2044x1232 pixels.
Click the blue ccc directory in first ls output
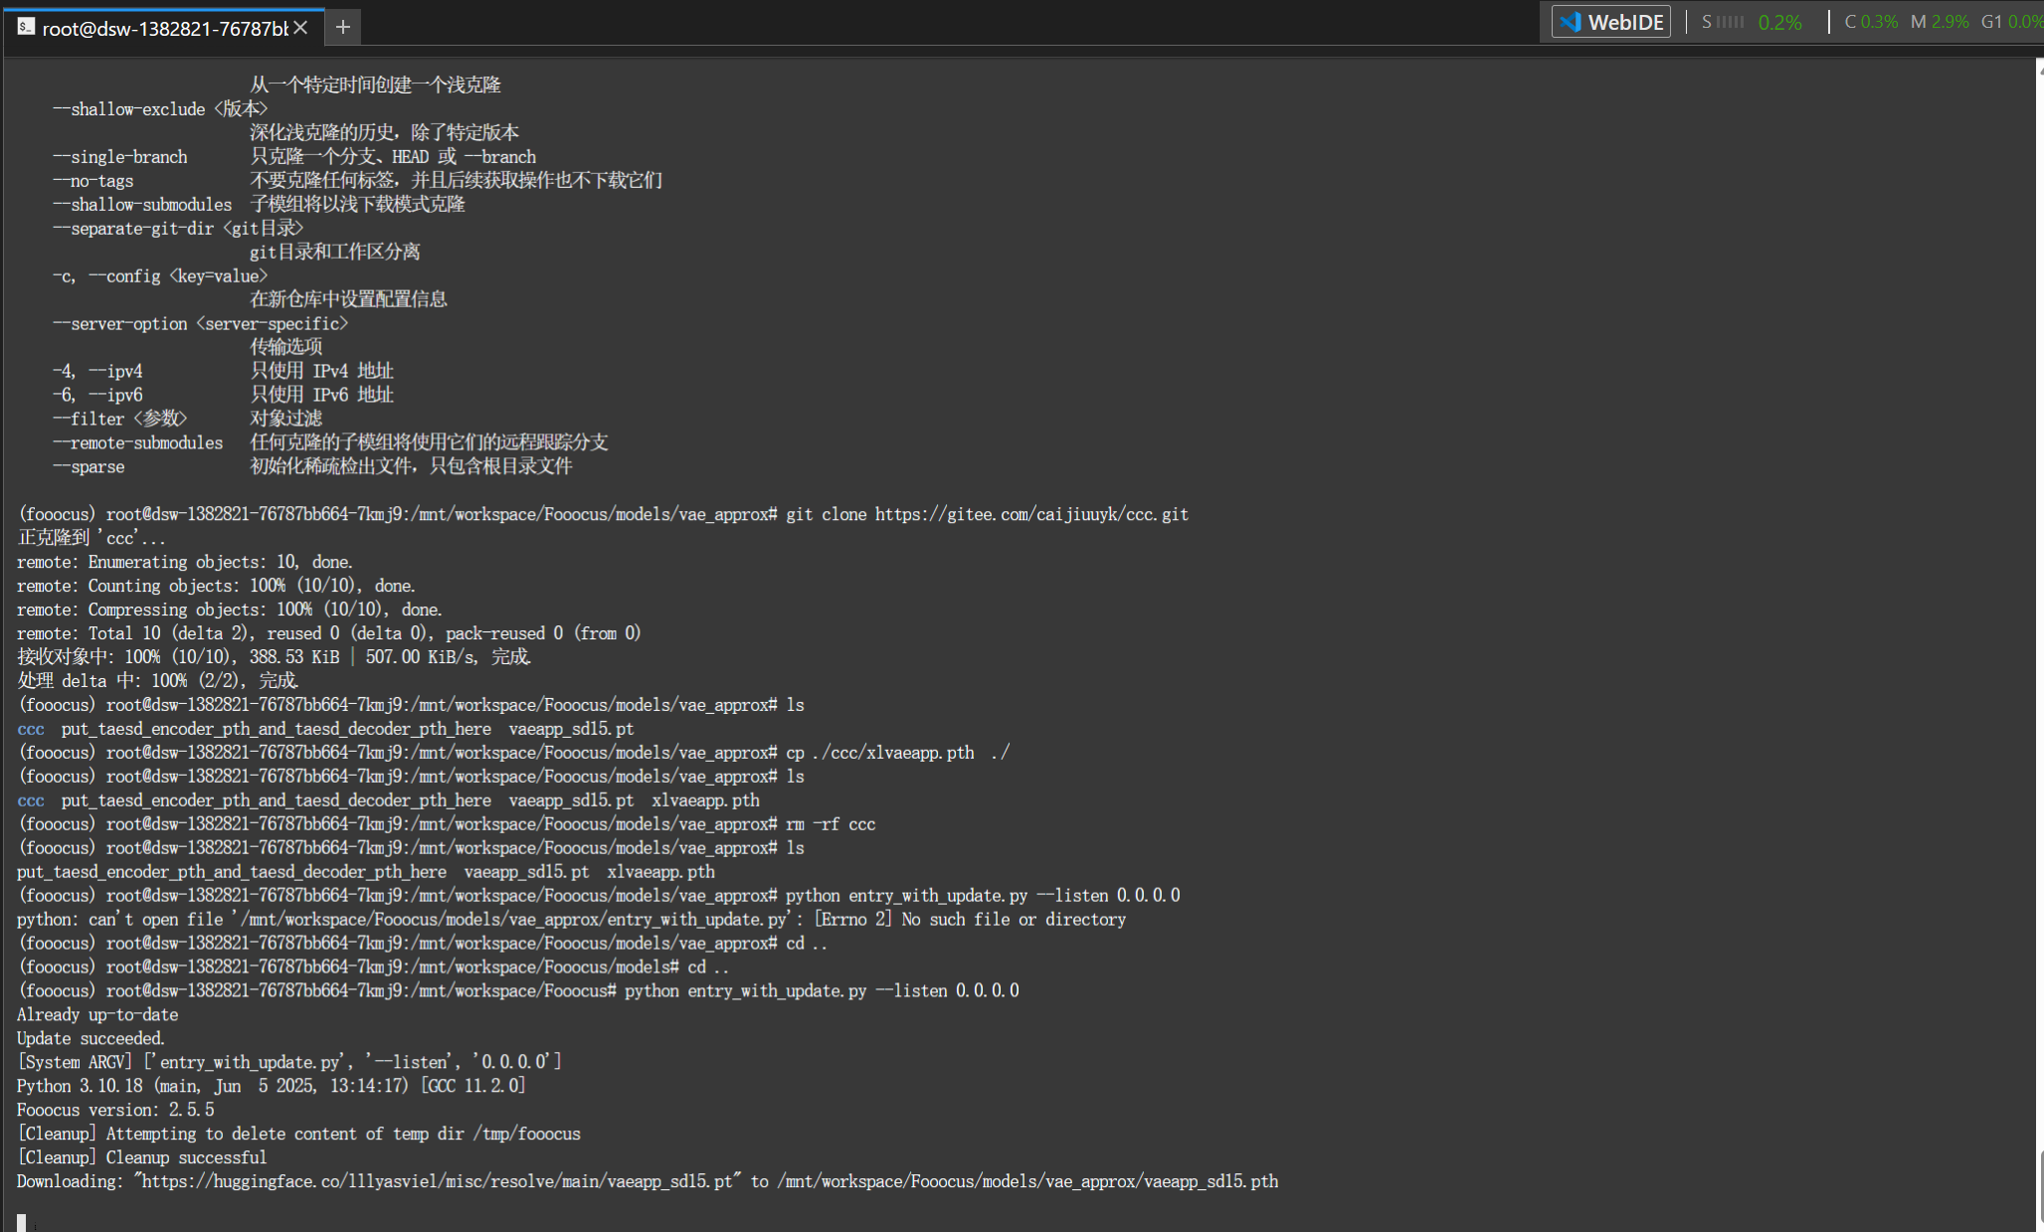point(31,729)
